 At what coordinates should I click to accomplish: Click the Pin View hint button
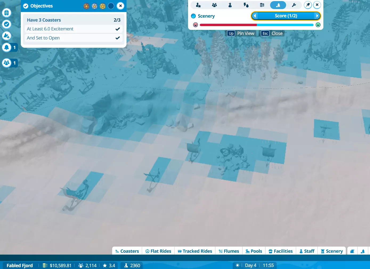241,33
